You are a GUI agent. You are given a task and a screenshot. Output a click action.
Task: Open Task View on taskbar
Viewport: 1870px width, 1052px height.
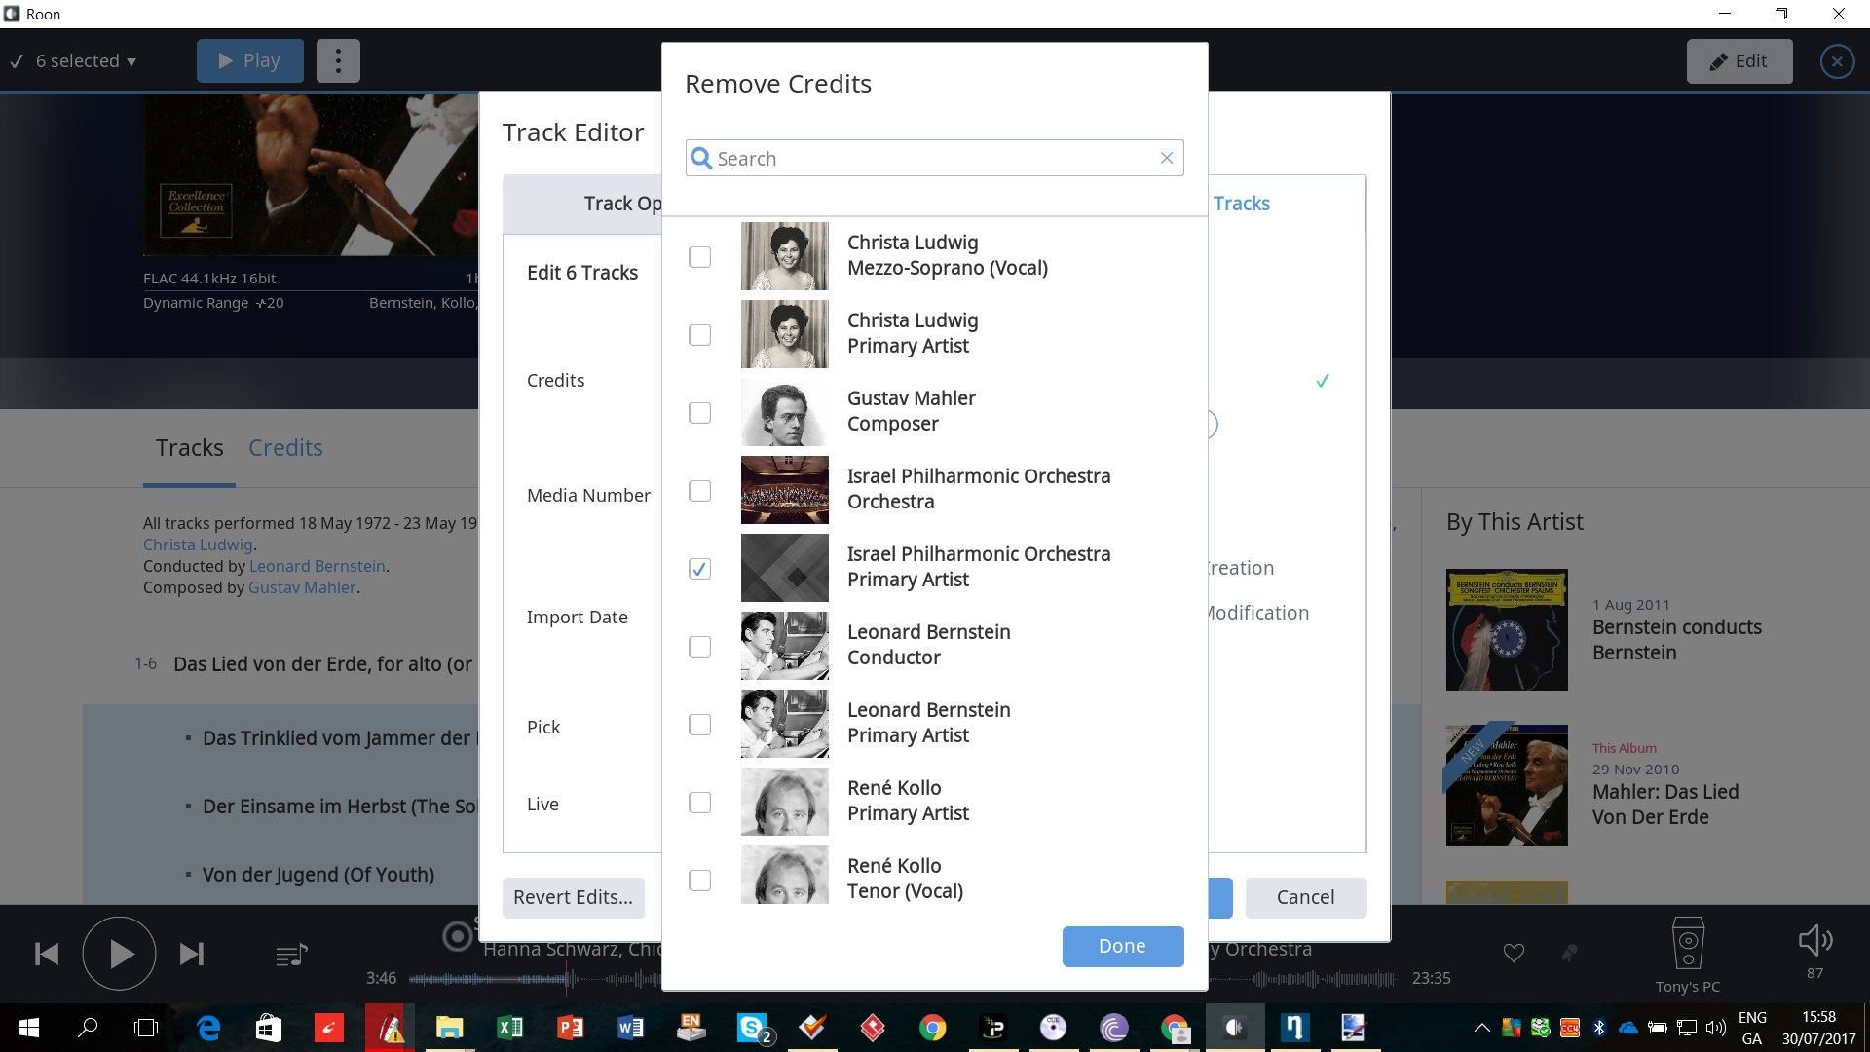tap(146, 1028)
